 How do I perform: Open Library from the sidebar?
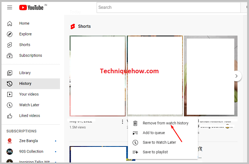point(31,73)
